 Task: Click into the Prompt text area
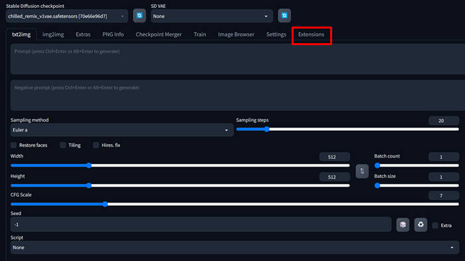pos(238,59)
